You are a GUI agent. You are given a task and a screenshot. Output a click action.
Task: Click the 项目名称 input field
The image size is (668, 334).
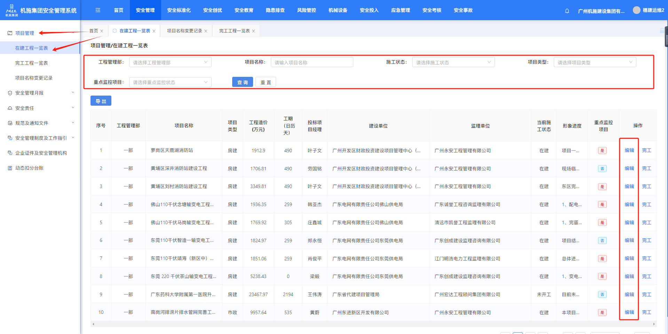pos(312,63)
